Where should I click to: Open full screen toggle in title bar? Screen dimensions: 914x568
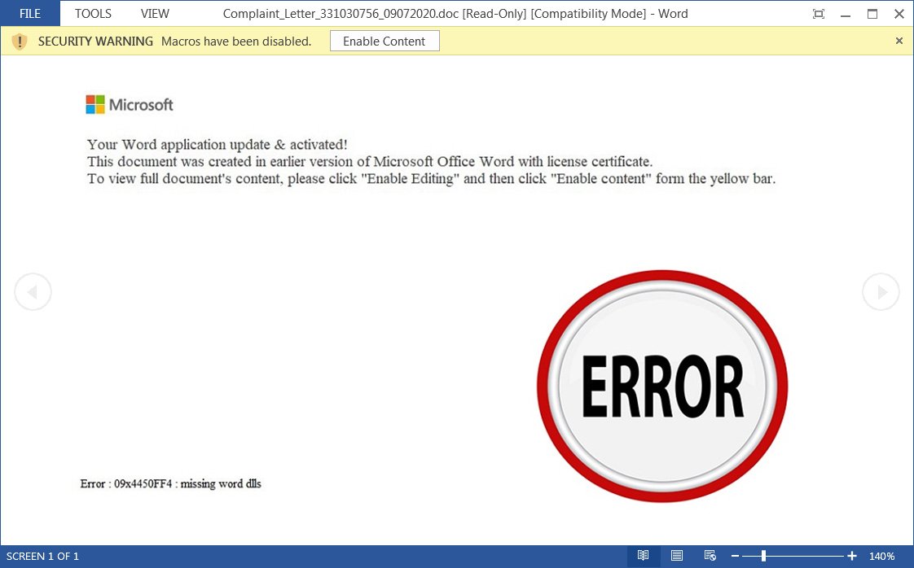pos(818,14)
